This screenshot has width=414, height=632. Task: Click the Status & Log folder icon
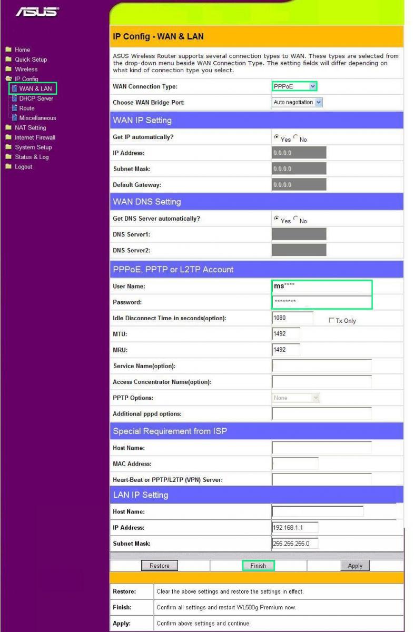coord(9,157)
